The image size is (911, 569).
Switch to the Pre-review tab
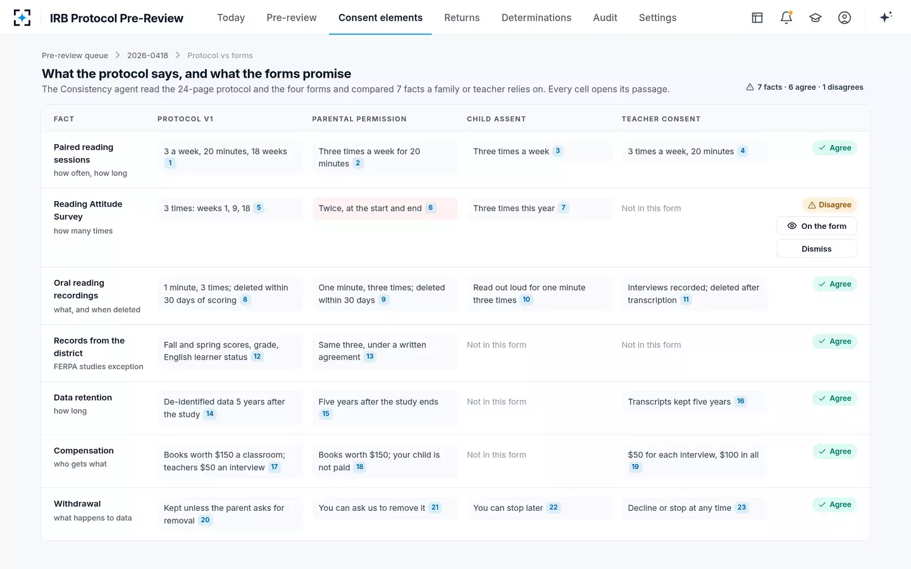click(x=292, y=18)
